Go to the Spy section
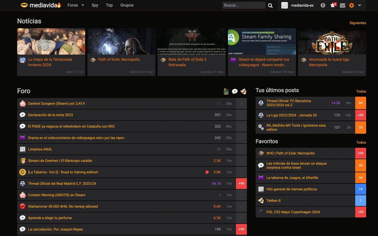Viewport: 378px width, 236px height. click(95, 5)
